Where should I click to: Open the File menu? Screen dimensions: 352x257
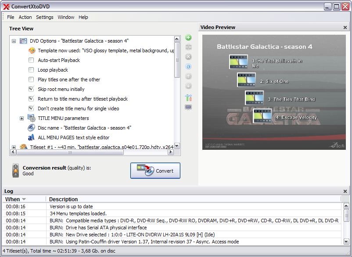(11, 17)
